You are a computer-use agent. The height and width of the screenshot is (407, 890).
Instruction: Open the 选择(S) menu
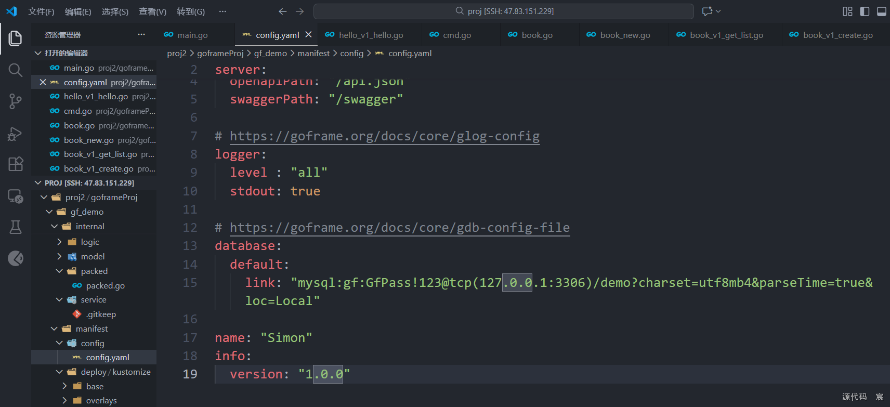[115, 11]
